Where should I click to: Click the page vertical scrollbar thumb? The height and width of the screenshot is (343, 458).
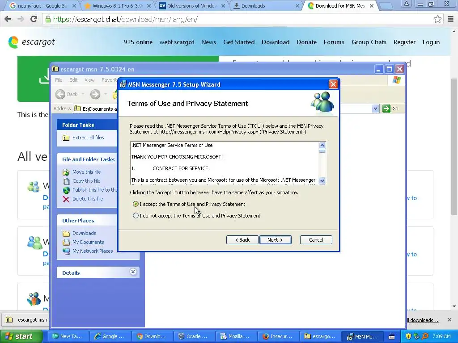pos(454,146)
